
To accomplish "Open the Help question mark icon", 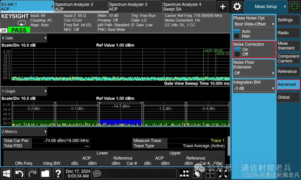I will coord(58,174).
